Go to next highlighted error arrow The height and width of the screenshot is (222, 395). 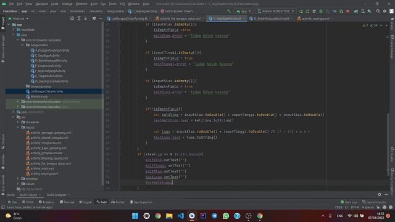click(x=386, y=25)
